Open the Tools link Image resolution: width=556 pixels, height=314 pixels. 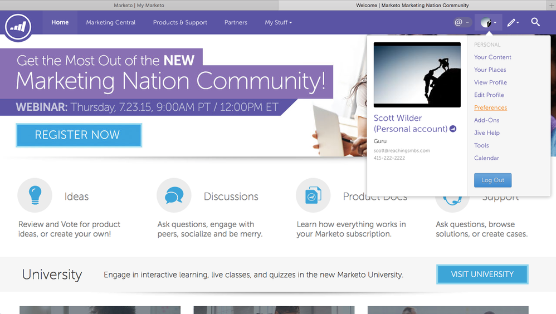click(481, 145)
